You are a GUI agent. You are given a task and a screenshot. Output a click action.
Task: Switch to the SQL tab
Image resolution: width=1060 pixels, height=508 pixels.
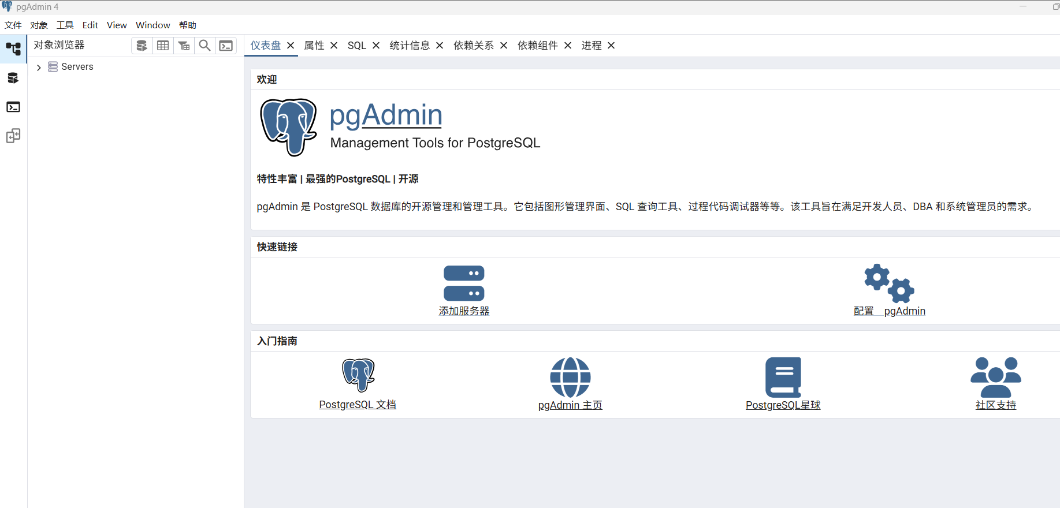(x=357, y=46)
